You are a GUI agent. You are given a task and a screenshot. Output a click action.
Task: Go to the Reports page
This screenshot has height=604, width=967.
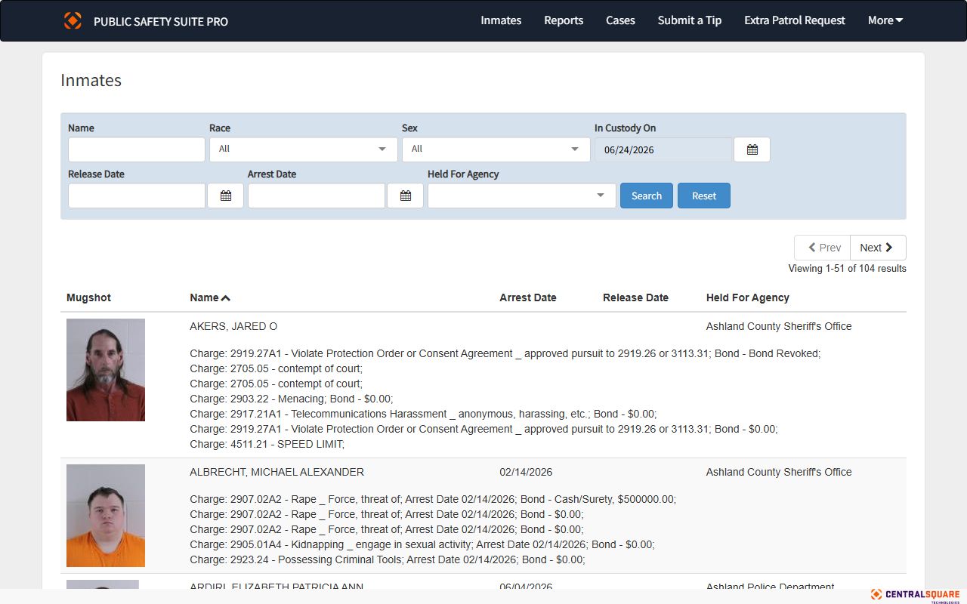pos(564,20)
